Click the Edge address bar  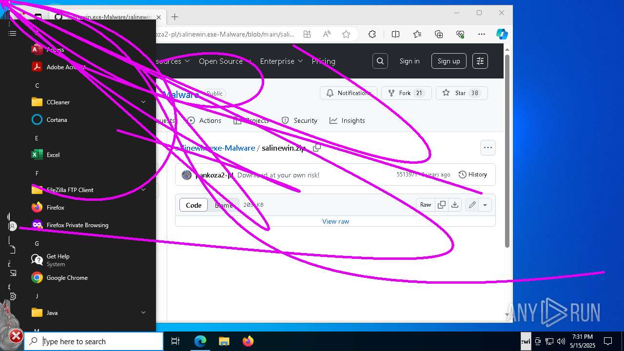224,34
